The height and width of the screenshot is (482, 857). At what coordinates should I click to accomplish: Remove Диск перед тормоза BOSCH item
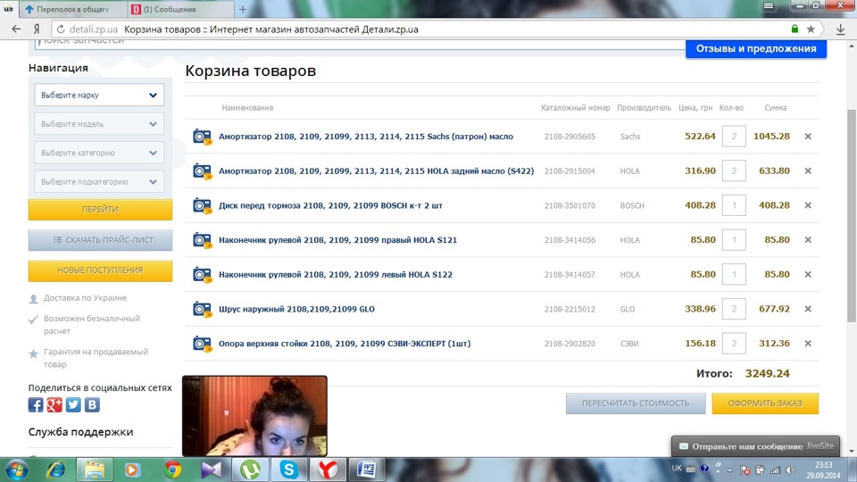808,205
